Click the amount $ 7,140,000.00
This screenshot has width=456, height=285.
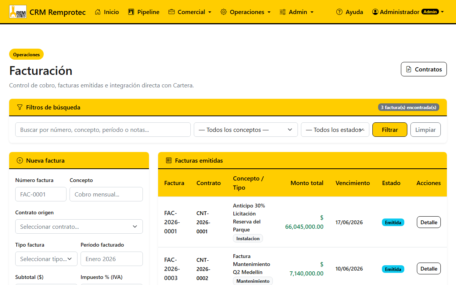coord(306,269)
